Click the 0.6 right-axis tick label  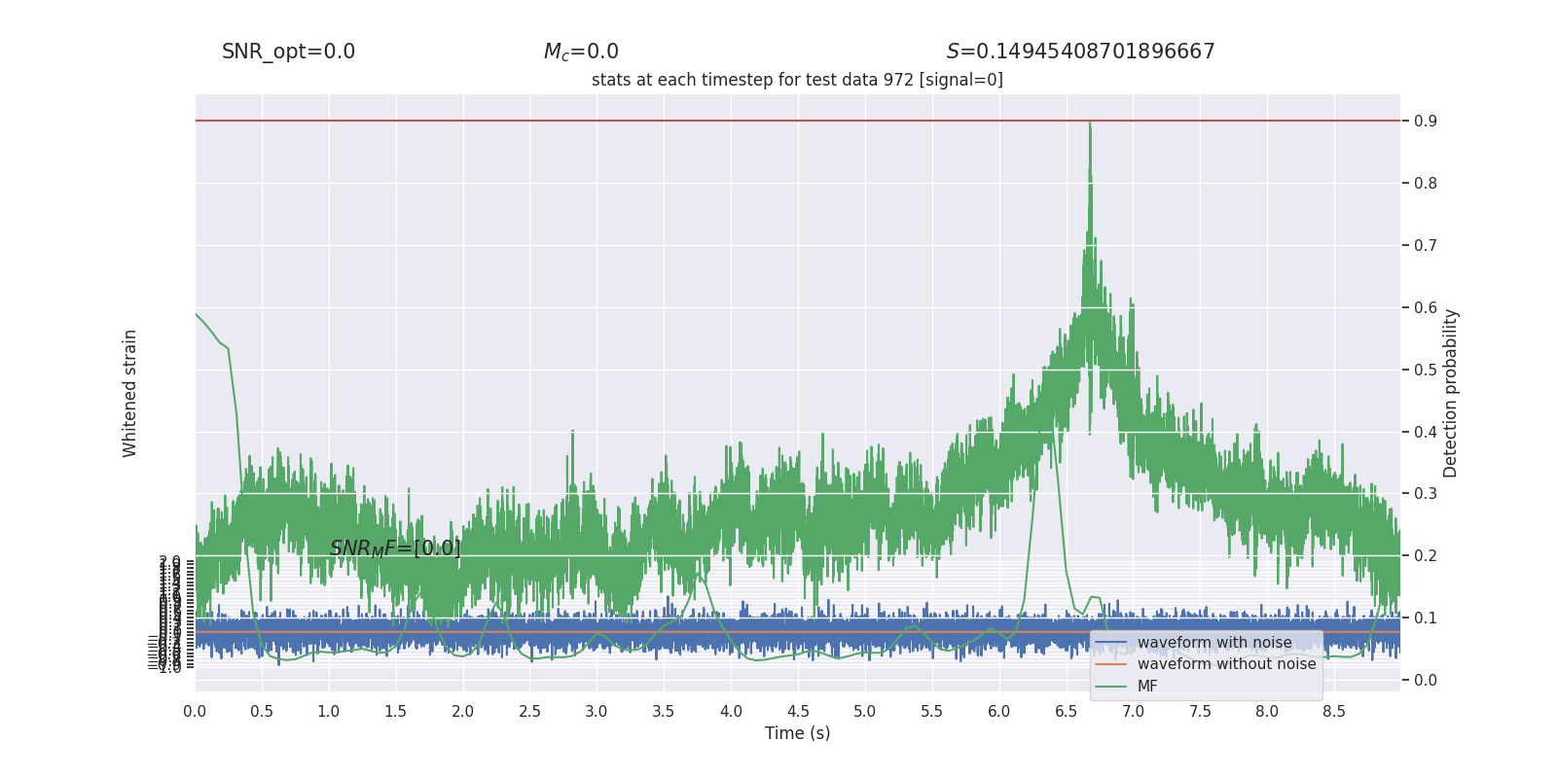tap(1426, 307)
